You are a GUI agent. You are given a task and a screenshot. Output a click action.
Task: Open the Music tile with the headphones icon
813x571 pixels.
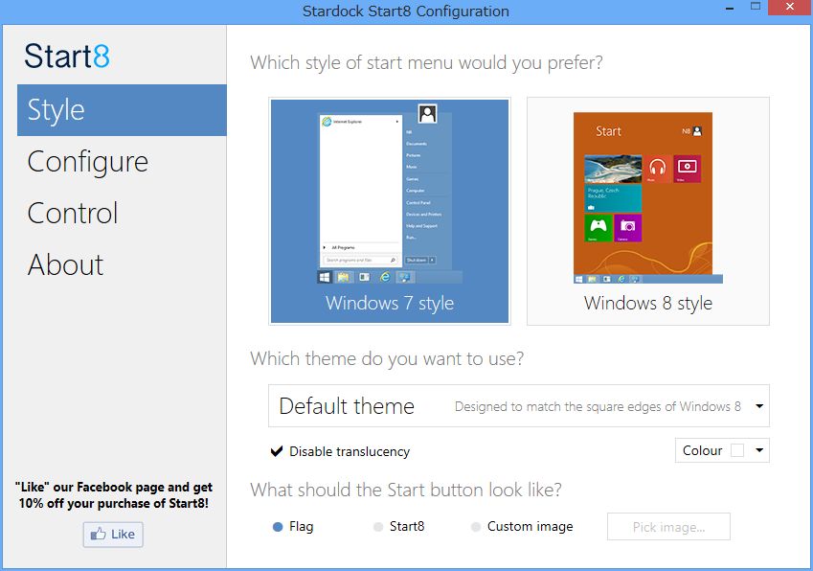[x=658, y=167]
